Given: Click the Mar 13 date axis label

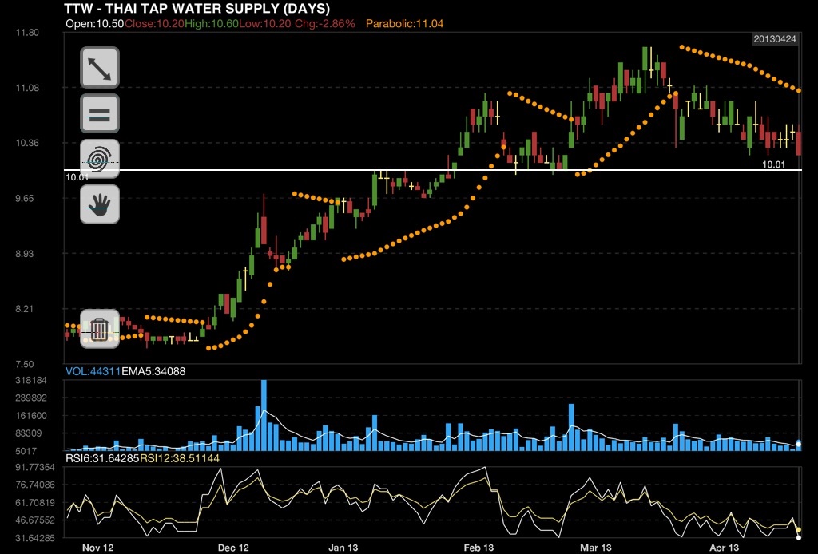Looking at the screenshot, I should point(596,548).
